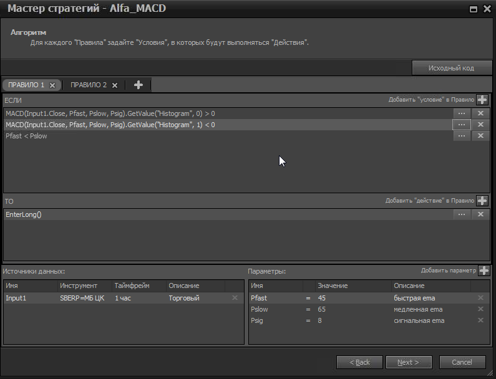Remove the Input1 data source
The height and width of the screenshot is (379, 496).
(235, 298)
